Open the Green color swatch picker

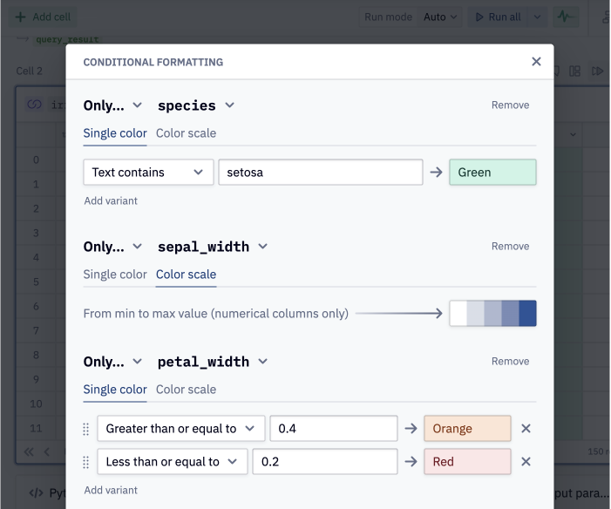pyautogui.click(x=492, y=173)
